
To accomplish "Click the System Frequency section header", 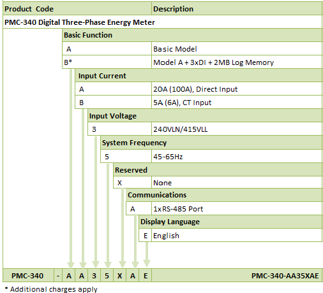I will coord(211,143).
